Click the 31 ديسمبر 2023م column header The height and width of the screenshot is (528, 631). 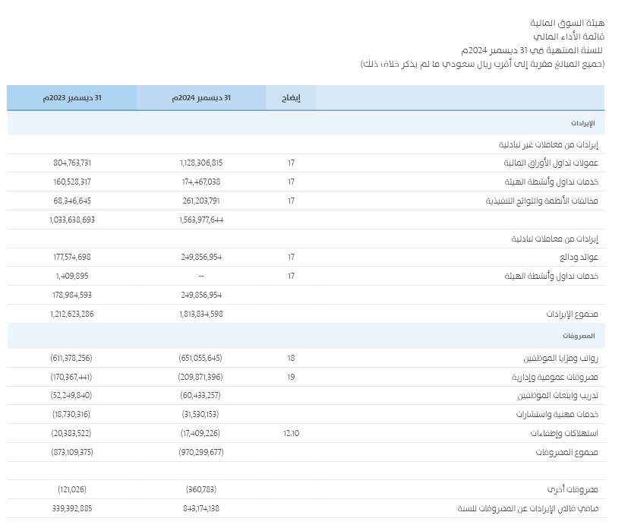(72, 98)
